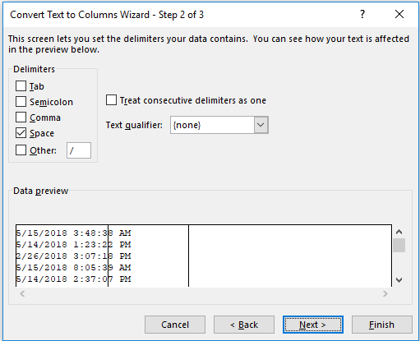Open the Text qualifier dropdown arrow
Screen dimensions: 420x341
coord(261,125)
